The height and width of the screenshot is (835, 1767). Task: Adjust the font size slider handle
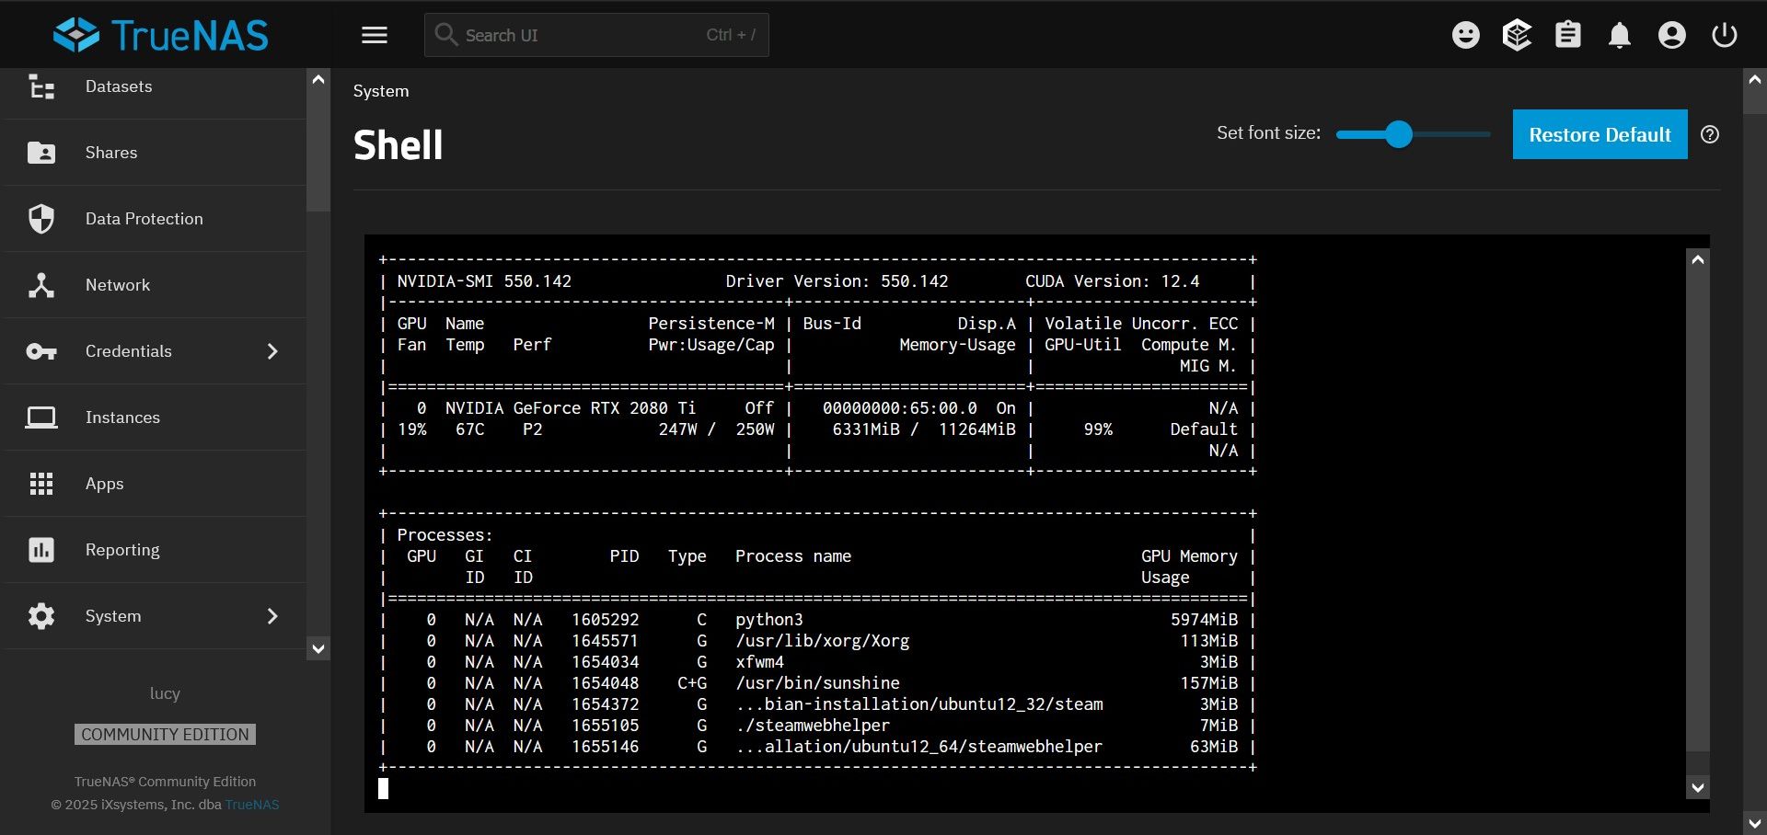pos(1399,134)
